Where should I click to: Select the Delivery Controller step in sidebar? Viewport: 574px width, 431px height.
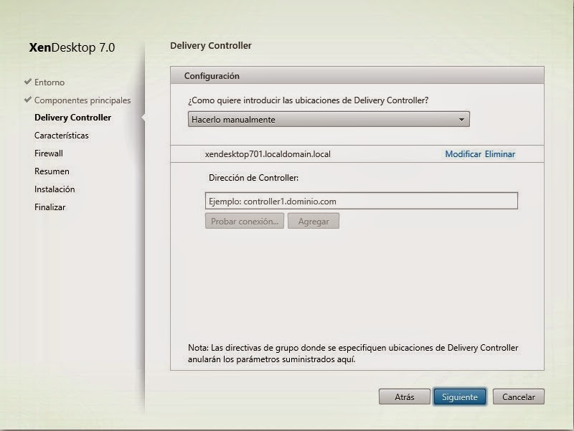(x=73, y=118)
